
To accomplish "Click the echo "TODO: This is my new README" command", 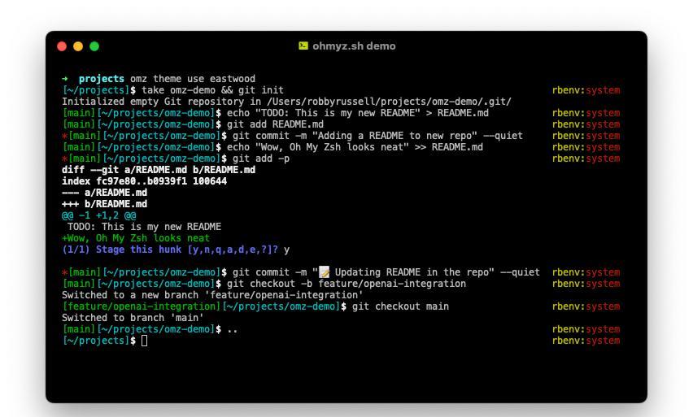I will [358, 113].
